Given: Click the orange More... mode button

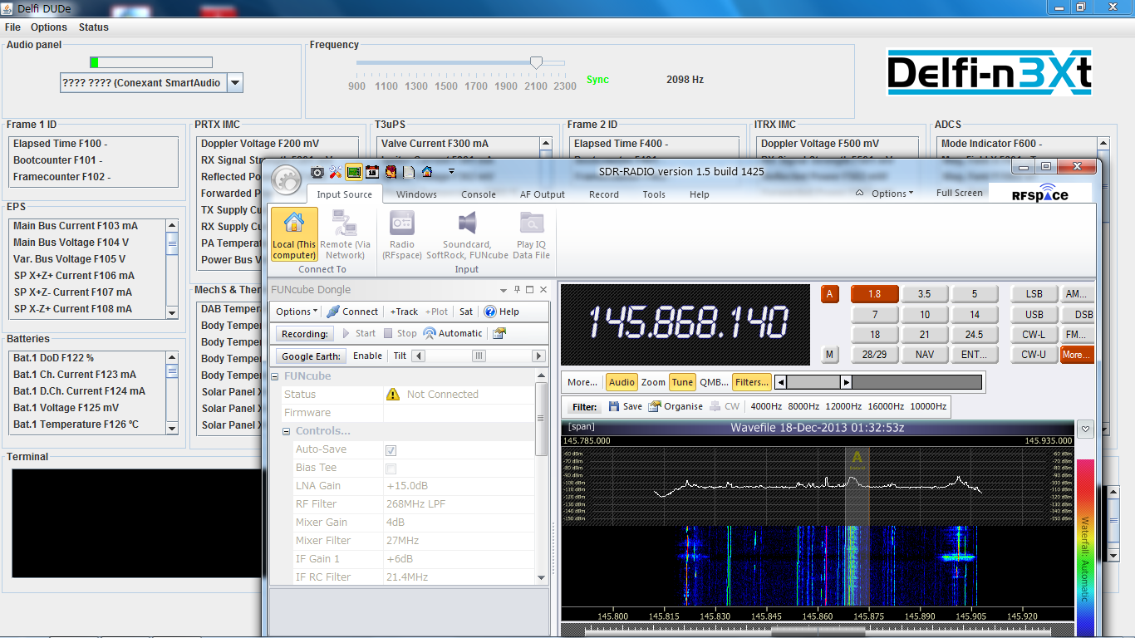Looking at the screenshot, I should pyautogui.click(x=1077, y=355).
